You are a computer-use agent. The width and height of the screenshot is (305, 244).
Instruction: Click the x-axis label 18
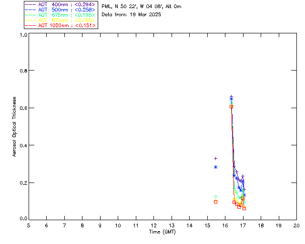[261, 225]
